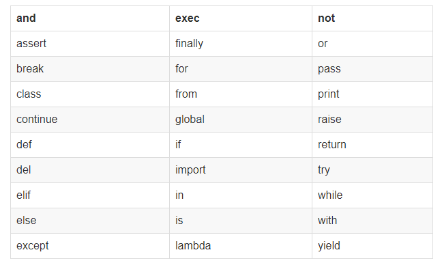Click the 'raise' keyword cell
Viewport: 442px width, 261px height.
click(x=372, y=120)
